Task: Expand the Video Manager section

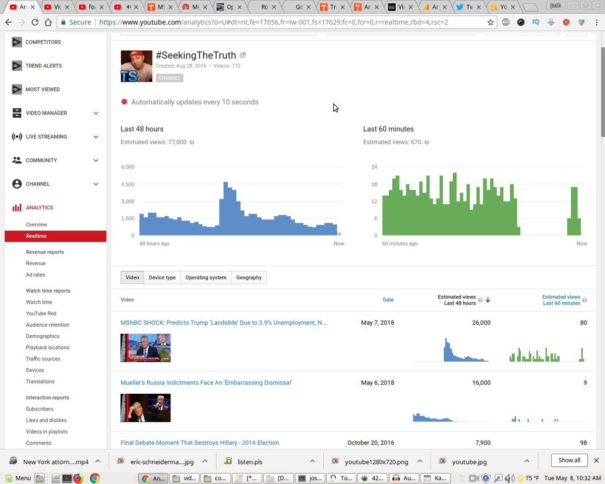Action: 96,113
